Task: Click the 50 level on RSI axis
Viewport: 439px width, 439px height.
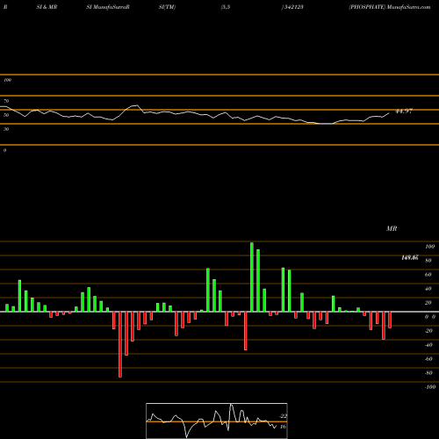Action: 6,115
